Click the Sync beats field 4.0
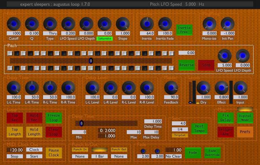The width and height of the screenshot is (260, 165). (x=179, y=123)
